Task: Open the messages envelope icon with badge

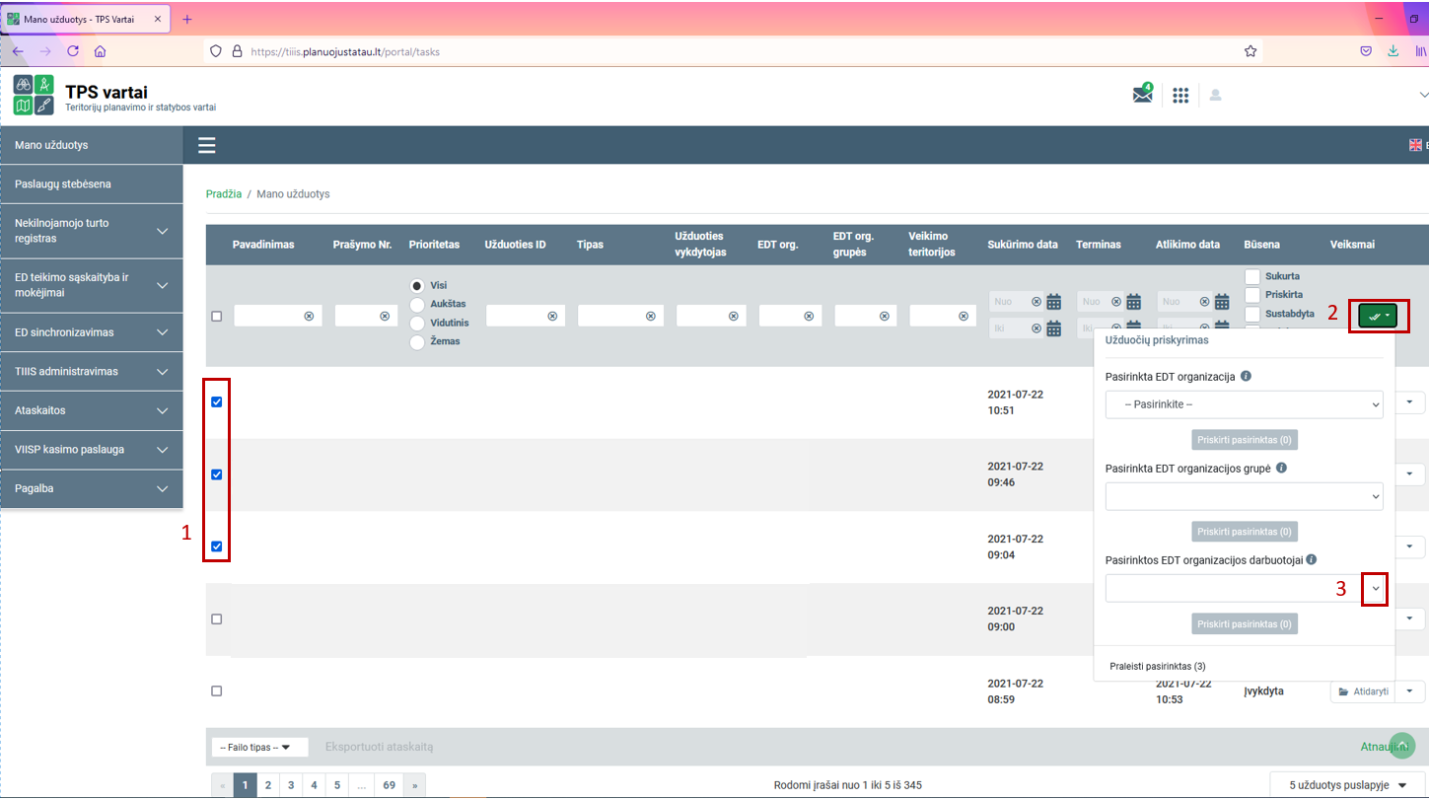Action: click(1143, 94)
